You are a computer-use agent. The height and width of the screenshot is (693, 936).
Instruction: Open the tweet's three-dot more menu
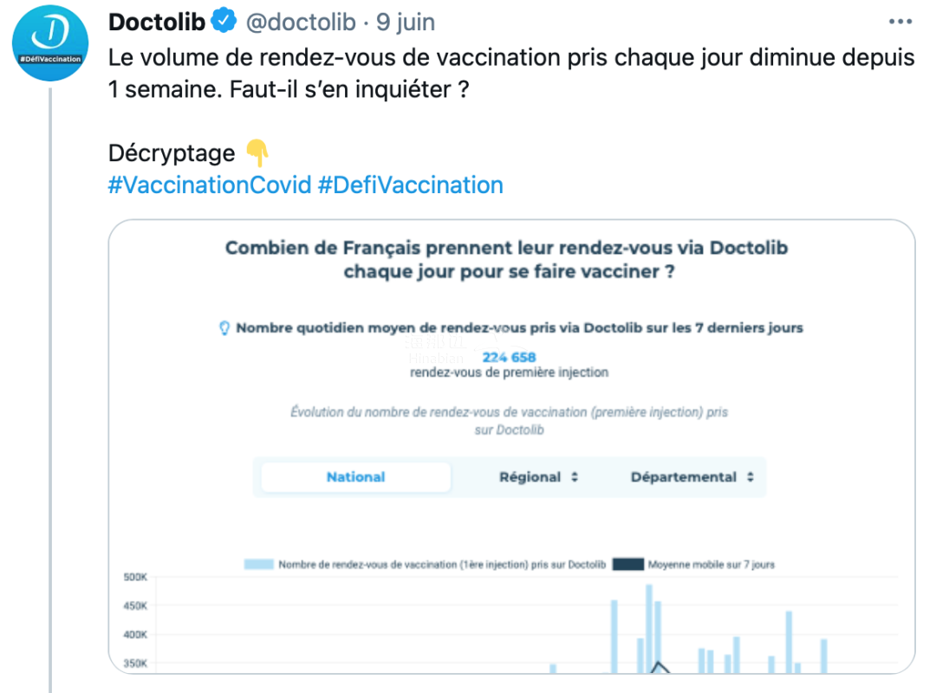(x=900, y=22)
